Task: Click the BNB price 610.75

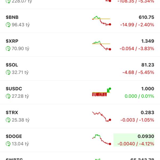Action: [146, 17]
